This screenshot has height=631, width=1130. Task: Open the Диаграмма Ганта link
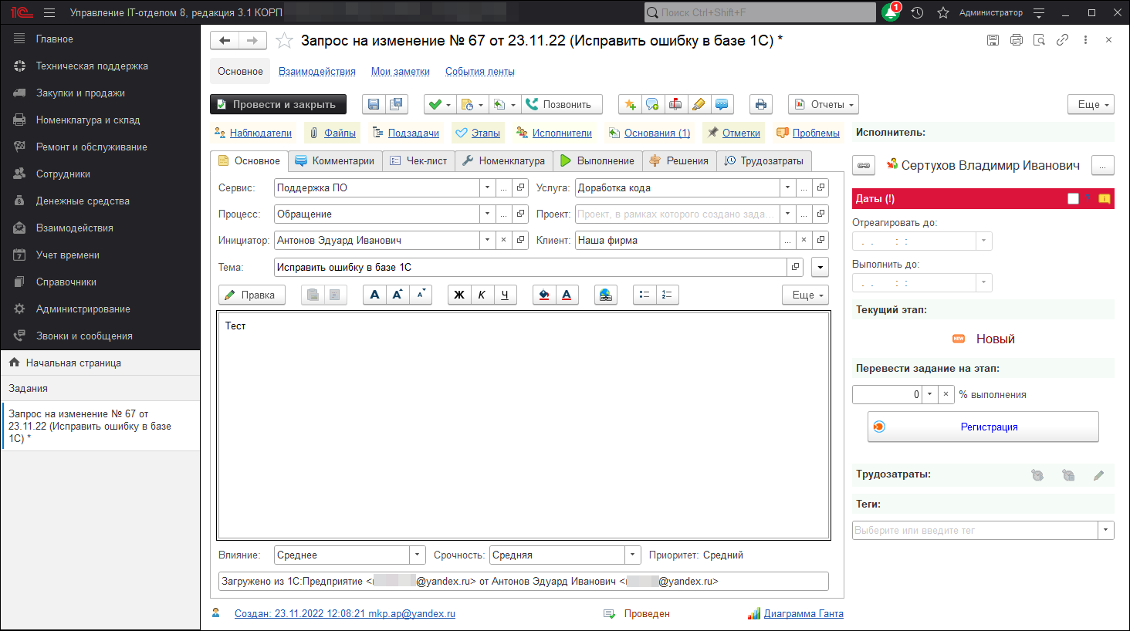coord(803,614)
